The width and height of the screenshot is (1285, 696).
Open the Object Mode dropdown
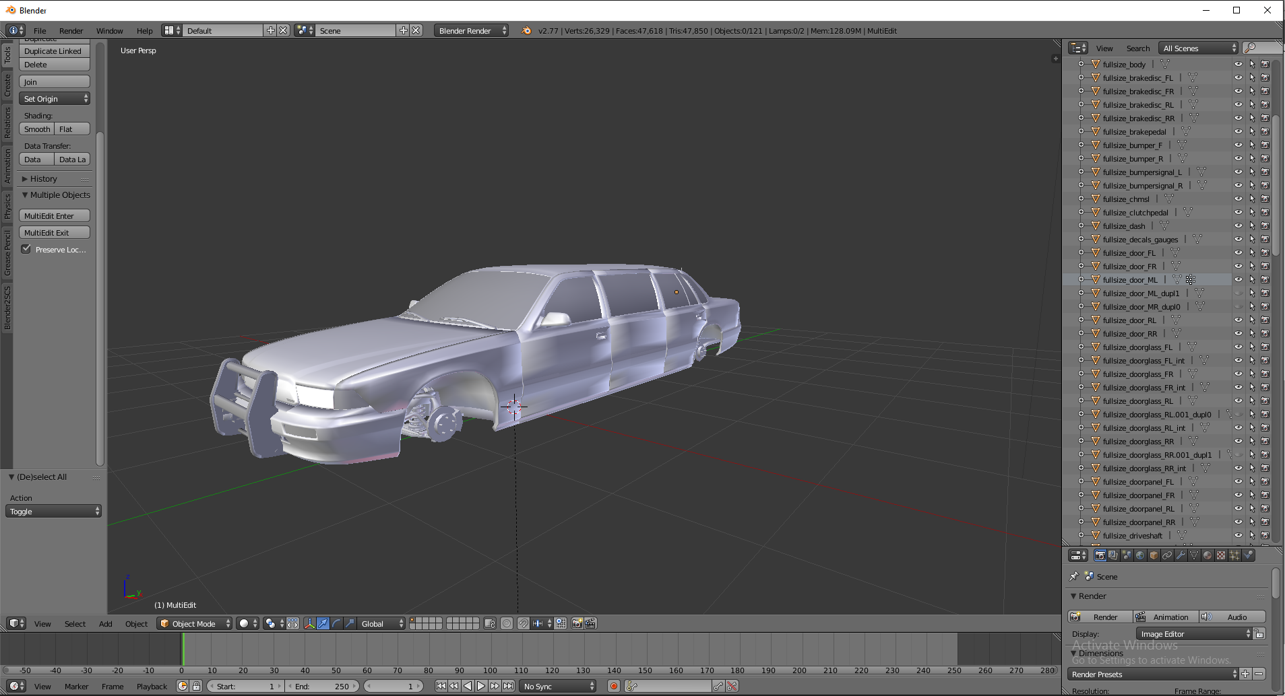pyautogui.click(x=194, y=623)
